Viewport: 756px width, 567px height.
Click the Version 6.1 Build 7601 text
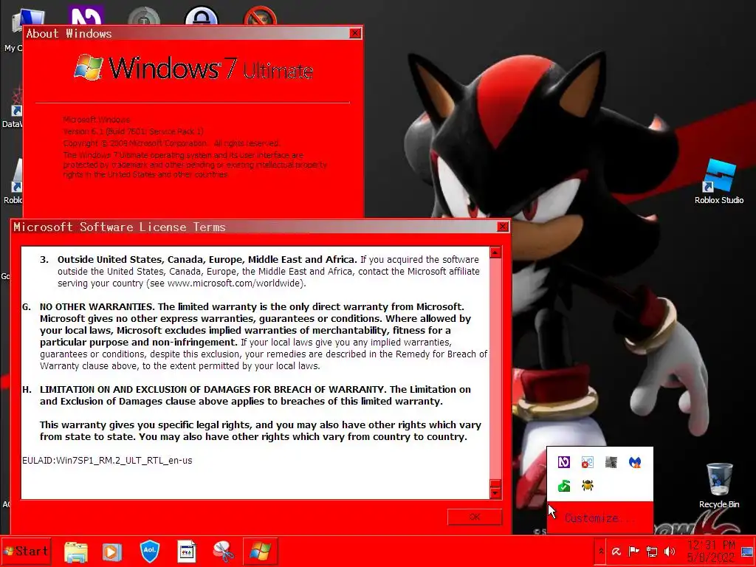133,131
